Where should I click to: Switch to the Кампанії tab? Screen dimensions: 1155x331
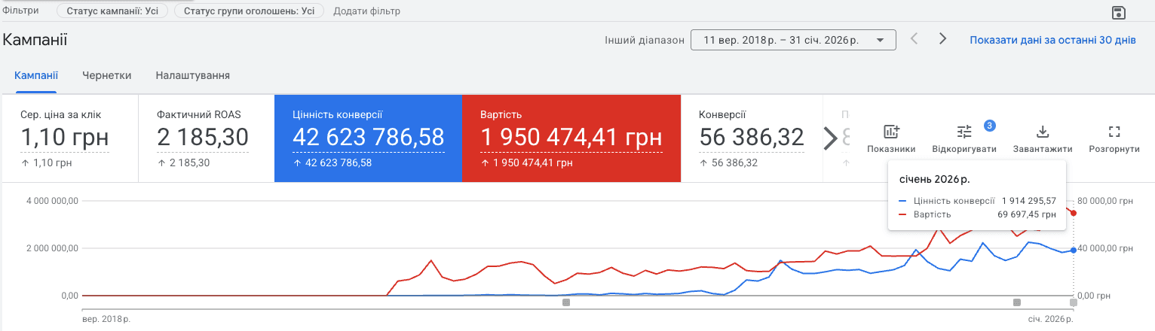36,75
